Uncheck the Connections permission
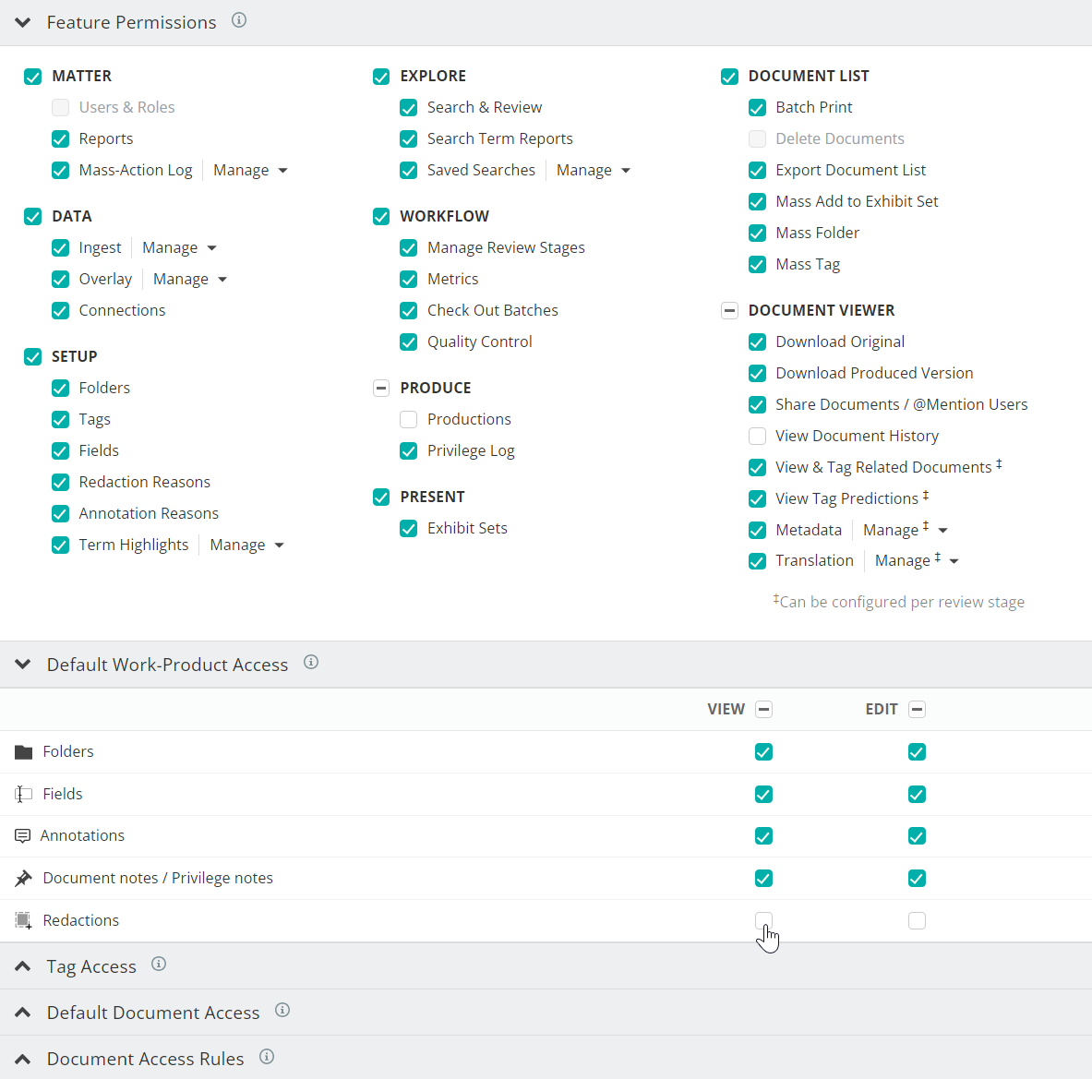This screenshot has height=1079, width=1092. (x=61, y=311)
